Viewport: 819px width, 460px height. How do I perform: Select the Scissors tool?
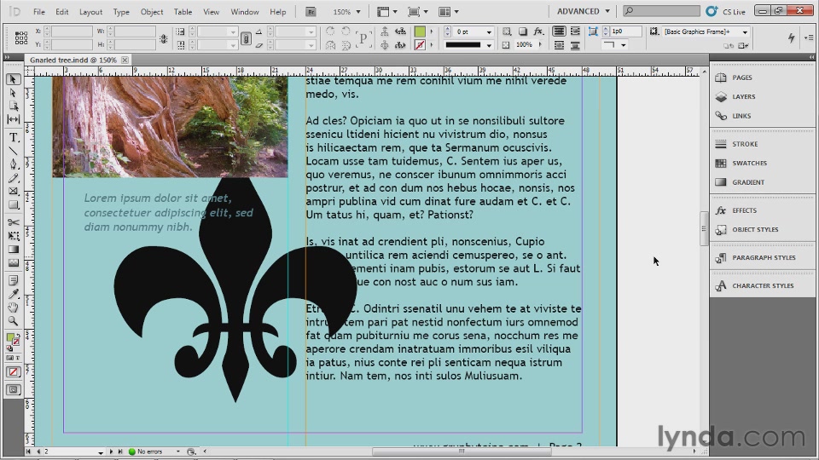(x=13, y=222)
